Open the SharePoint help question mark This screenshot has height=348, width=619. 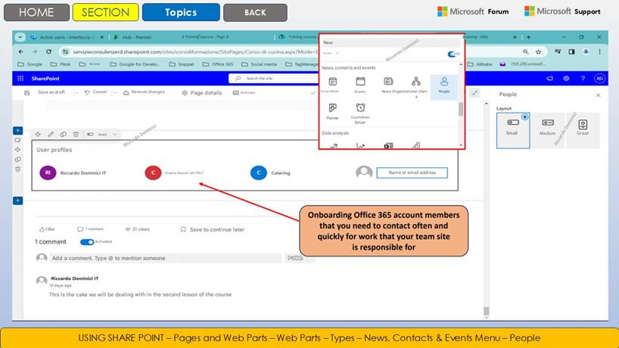583,79
